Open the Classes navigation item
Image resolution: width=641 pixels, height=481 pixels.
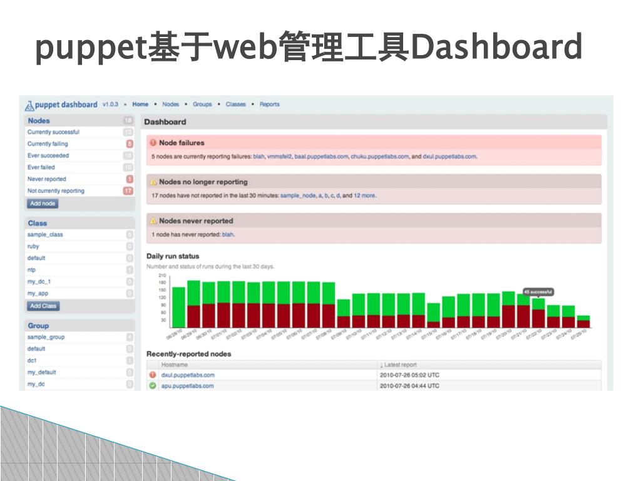click(x=236, y=105)
